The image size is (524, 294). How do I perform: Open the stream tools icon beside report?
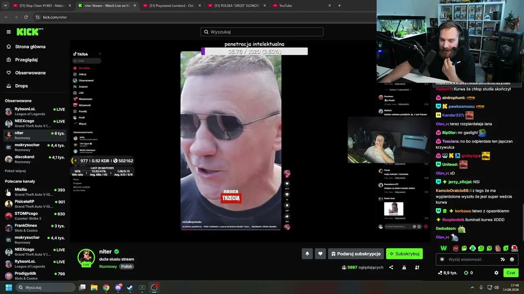417,267
